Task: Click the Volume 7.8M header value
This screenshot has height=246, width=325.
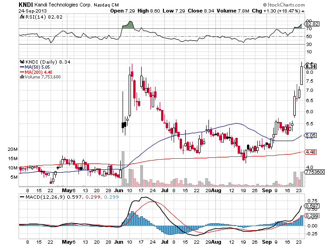Action: [x=233, y=11]
